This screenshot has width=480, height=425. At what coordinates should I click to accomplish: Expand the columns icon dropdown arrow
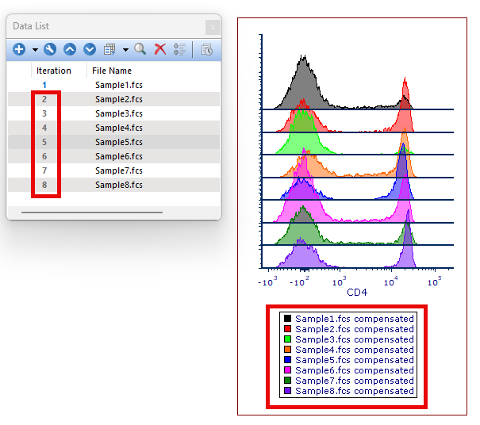(125, 50)
